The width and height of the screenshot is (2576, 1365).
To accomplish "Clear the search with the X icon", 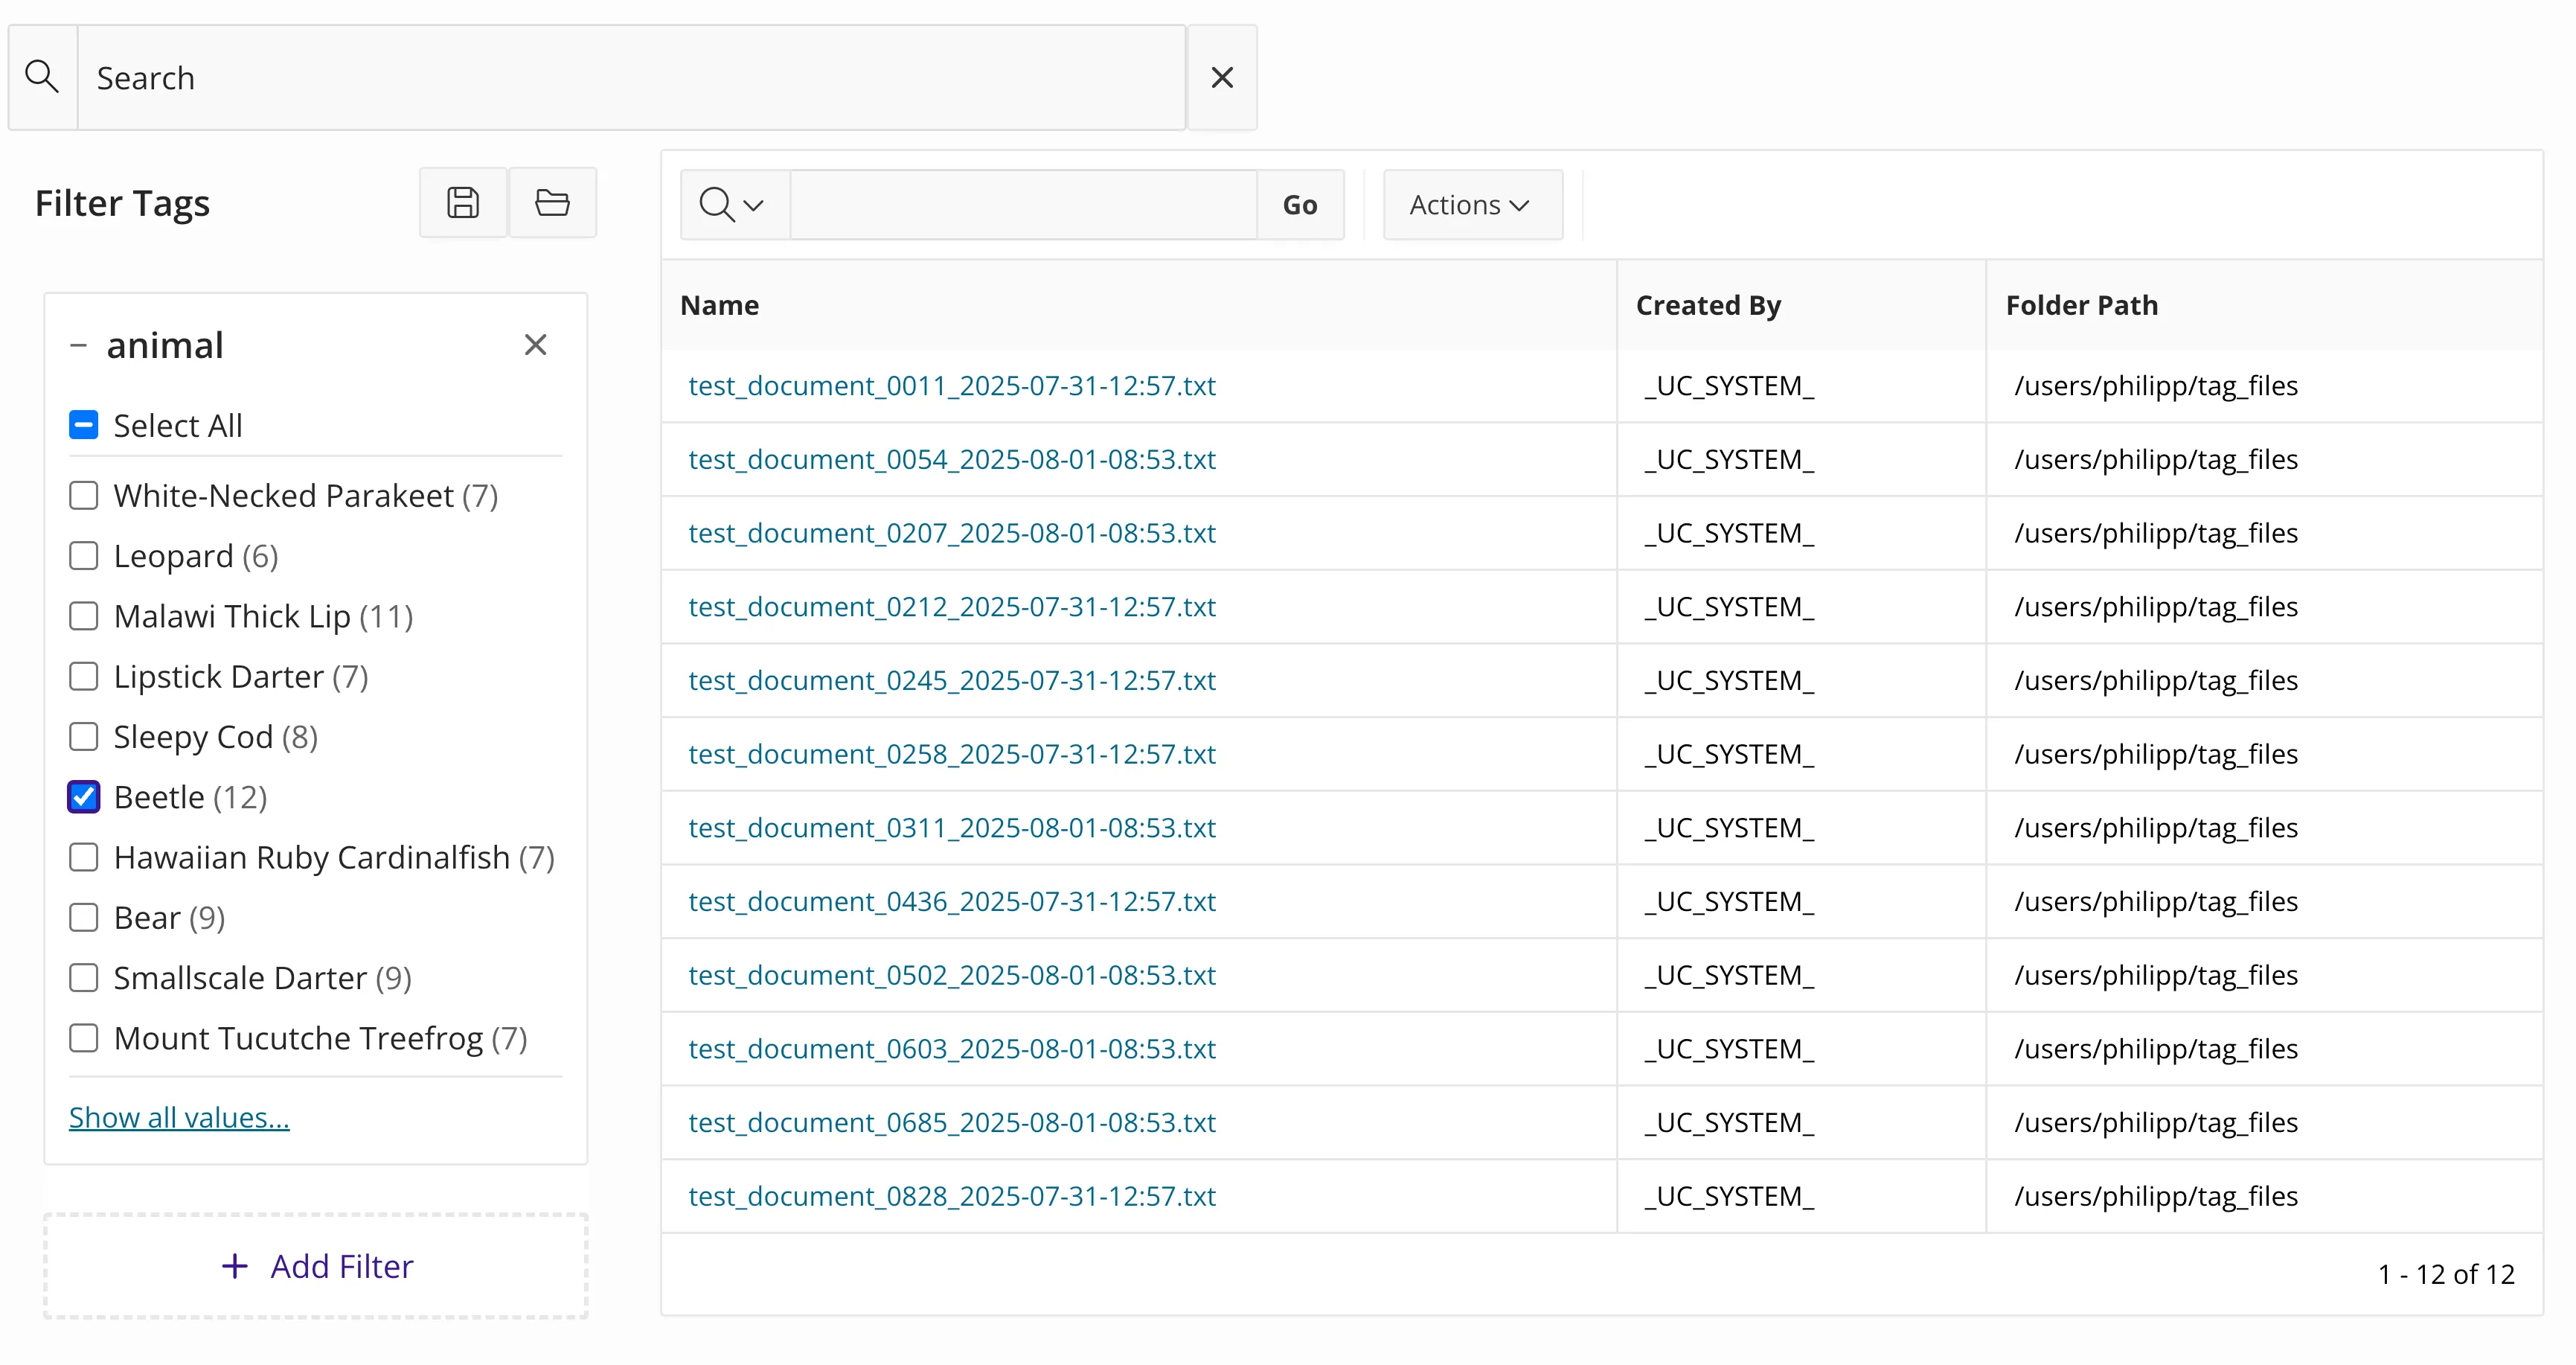I will 1221,77.
